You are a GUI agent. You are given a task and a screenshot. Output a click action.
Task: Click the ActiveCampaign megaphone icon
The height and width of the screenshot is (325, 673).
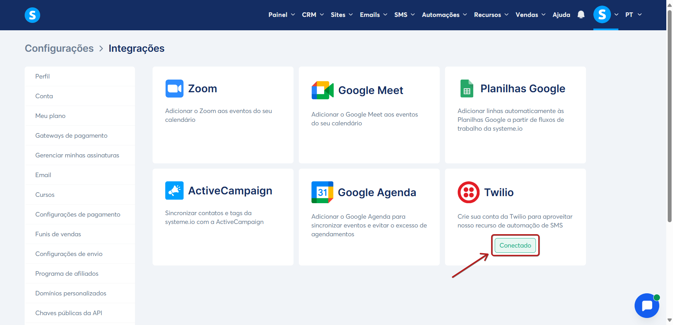click(174, 190)
